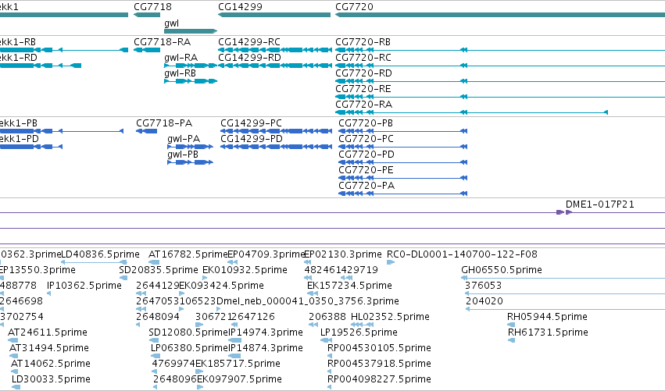Click the EK157234.5prime EST label
Viewport: 665px width, 391px height.
(x=349, y=286)
